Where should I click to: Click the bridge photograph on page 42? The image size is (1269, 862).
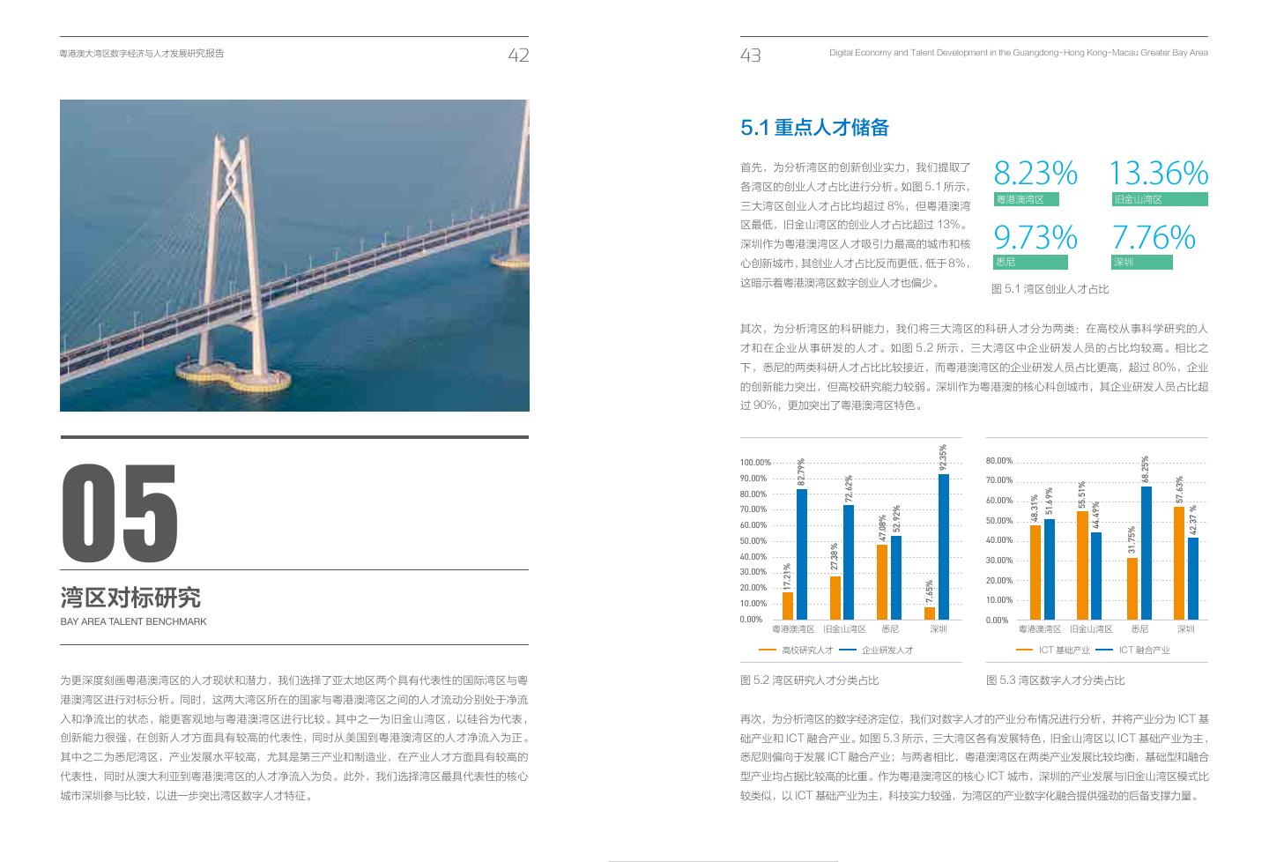294,256
